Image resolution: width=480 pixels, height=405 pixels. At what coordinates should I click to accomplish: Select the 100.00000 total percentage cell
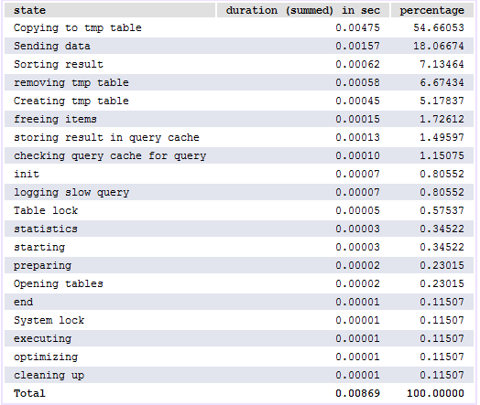tap(435, 393)
